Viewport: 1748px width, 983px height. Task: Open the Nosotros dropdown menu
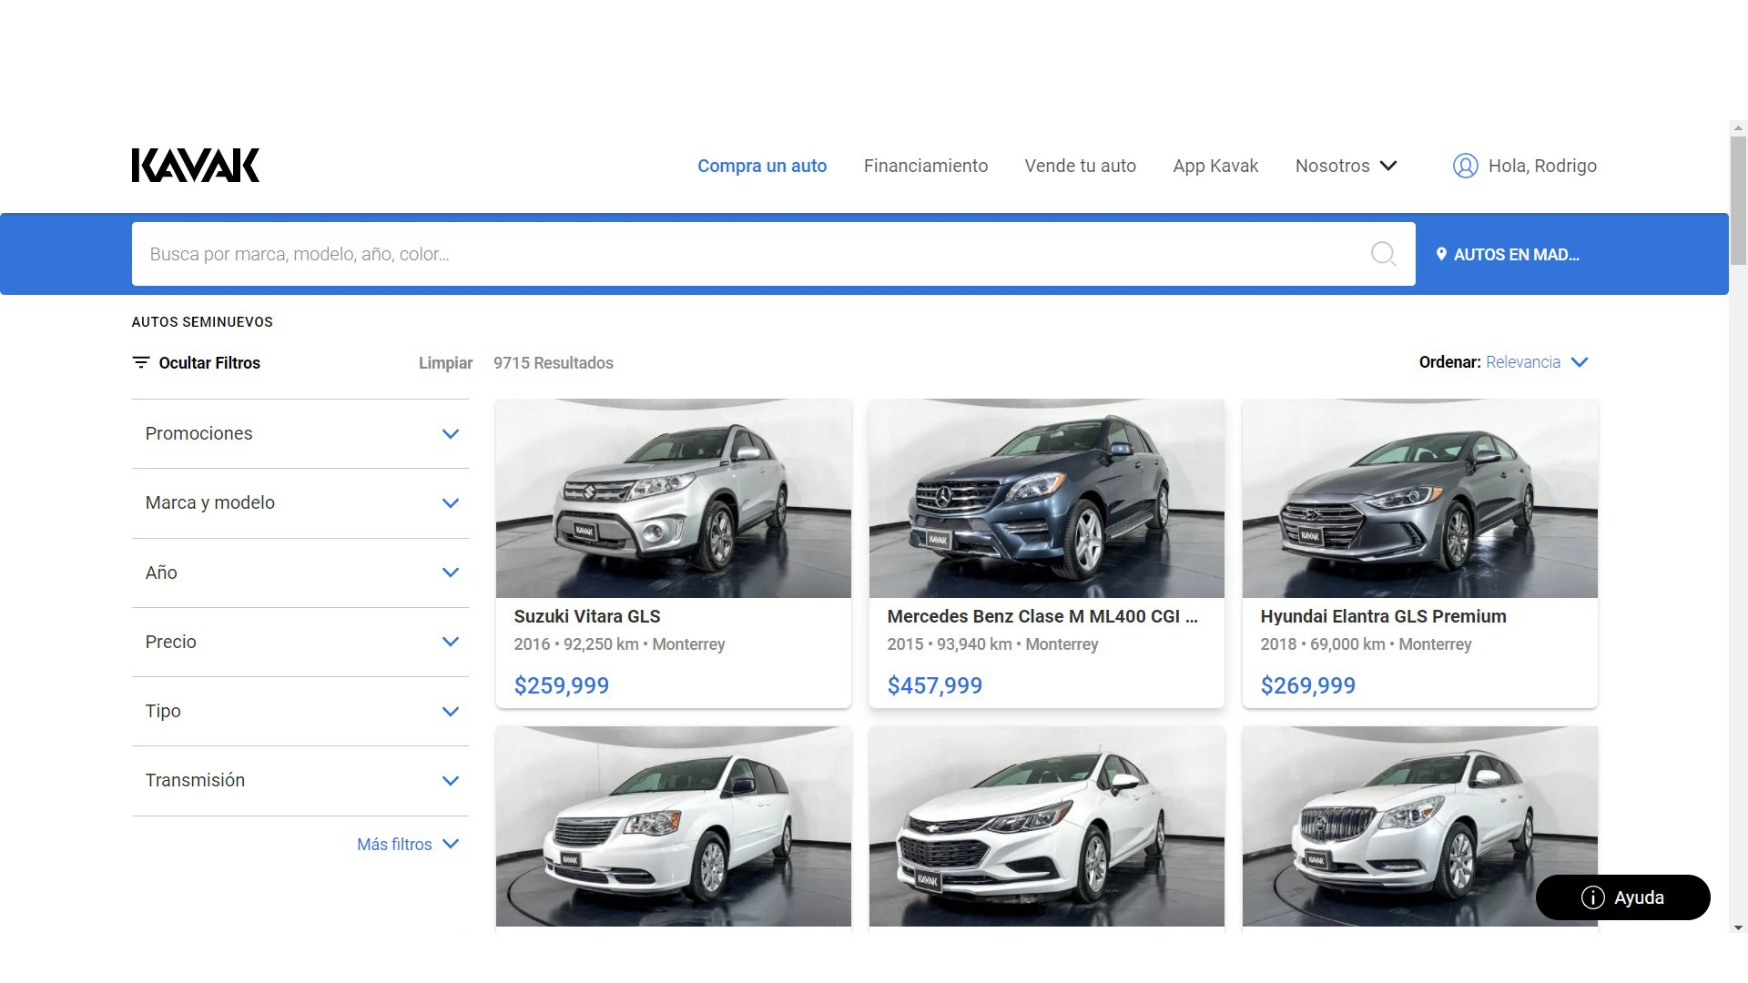(1346, 166)
